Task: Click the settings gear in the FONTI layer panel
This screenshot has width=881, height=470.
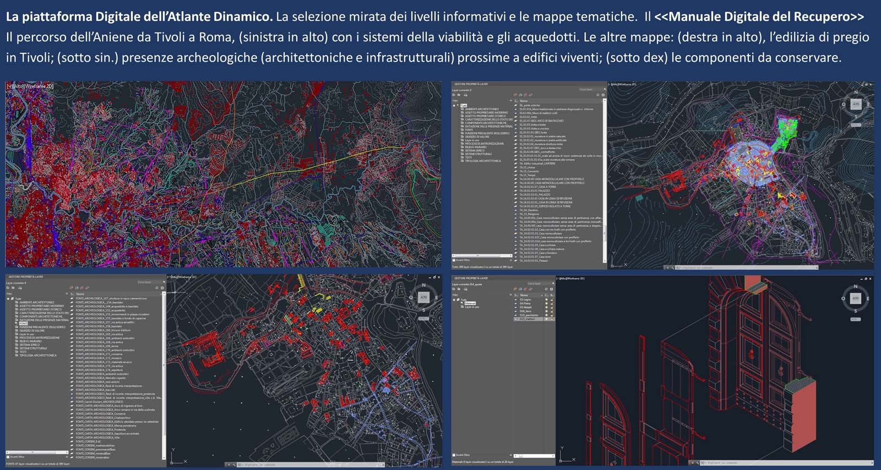Action: coord(162,288)
